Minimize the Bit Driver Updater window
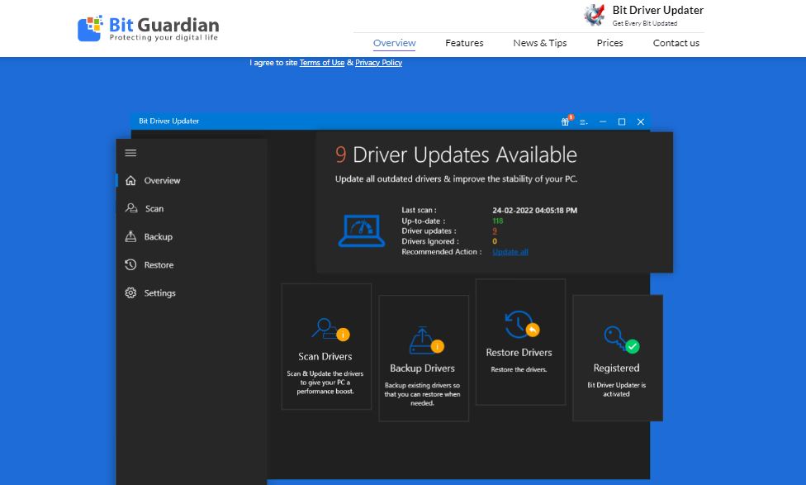The height and width of the screenshot is (485, 806). pos(603,122)
